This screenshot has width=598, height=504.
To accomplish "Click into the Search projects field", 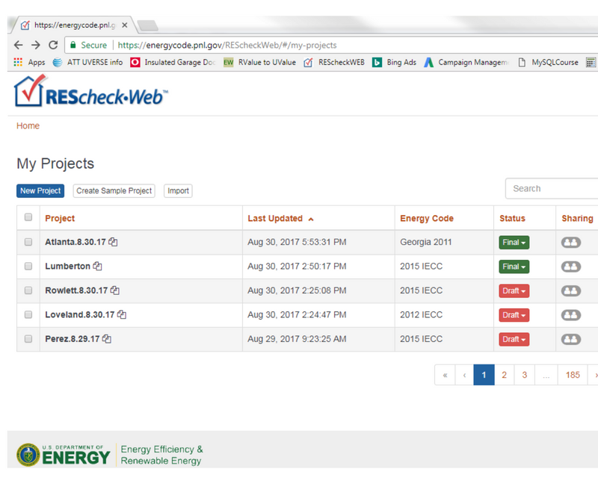I will pyautogui.click(x=552, y=189).
